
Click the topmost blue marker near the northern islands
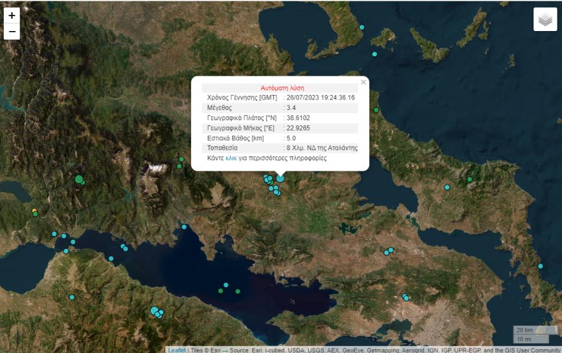pyautogui.click(x=362, y=27)
